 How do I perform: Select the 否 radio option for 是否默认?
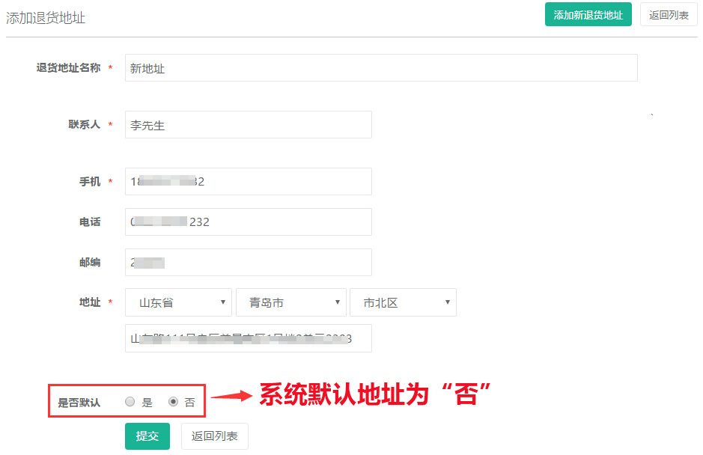[x=174, y=402]
